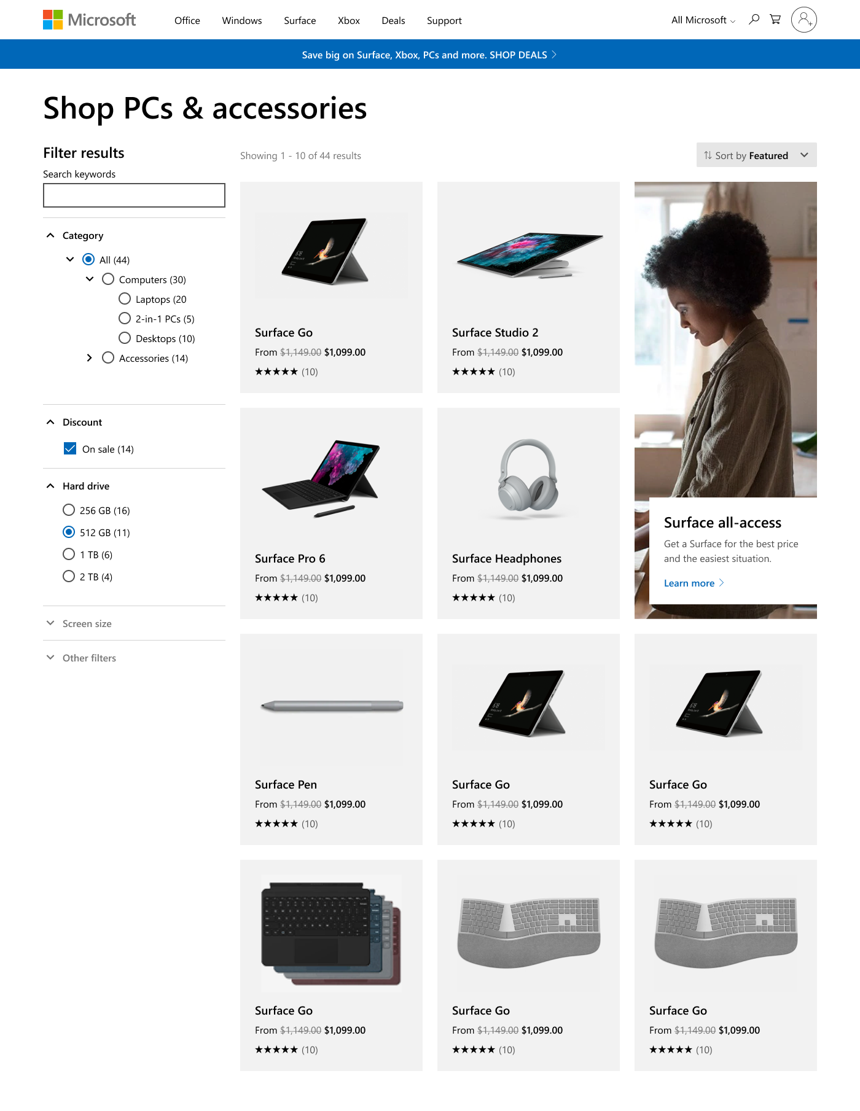Open the shopping cart icon
Image resolution: width=860 pixels, height=1111 pixels.
click(775, 20)
